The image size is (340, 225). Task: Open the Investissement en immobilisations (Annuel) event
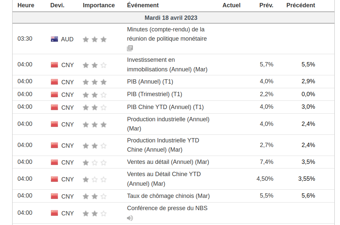point(167,64)
